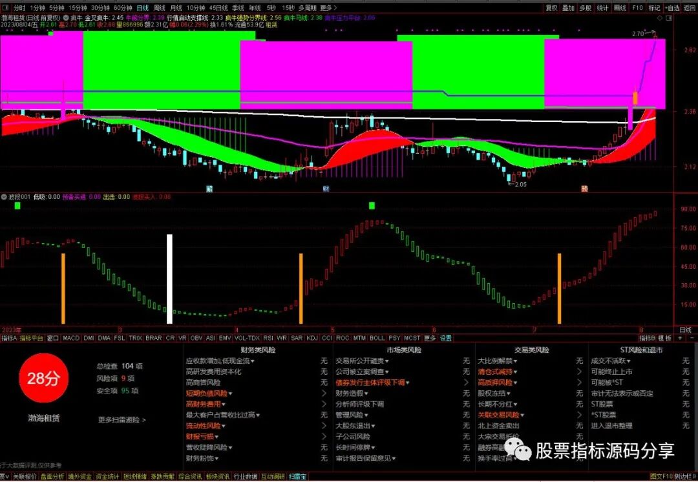Expand 清仓式减持 details arrow
The height and width of the screenshot is (482, 698).
pos(579,372)
